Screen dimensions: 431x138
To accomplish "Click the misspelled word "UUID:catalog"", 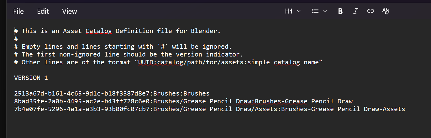I will tap(159, 62).
